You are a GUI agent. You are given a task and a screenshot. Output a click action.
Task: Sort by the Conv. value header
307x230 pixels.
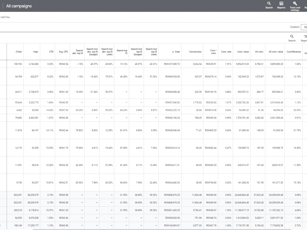[243, 52]
